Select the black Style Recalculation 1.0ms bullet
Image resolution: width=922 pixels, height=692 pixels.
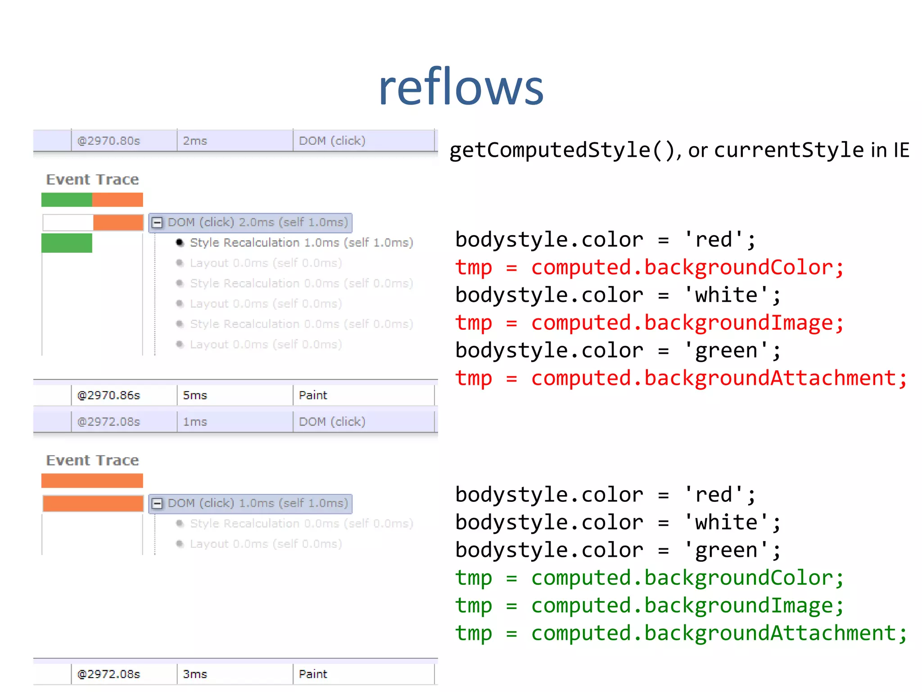(180, 243)
